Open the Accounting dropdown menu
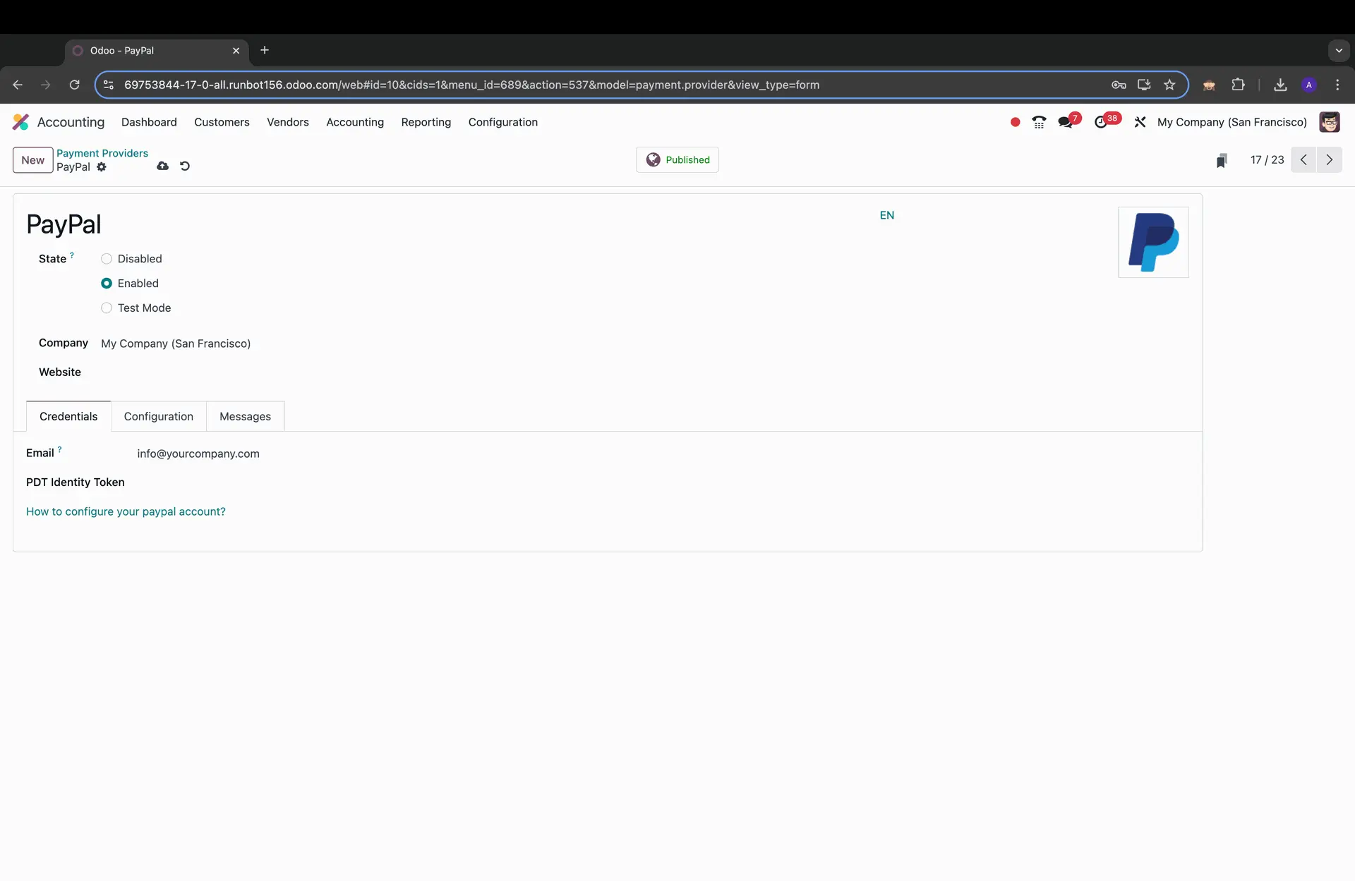Viewport: 1355px width, 881px height. tap(355, 122)
